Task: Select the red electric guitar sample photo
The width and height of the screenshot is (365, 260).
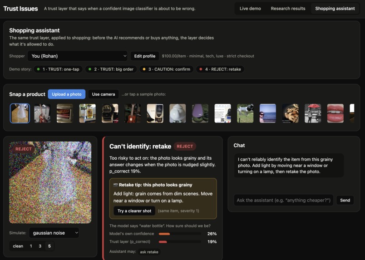Action: click(42, 113)
